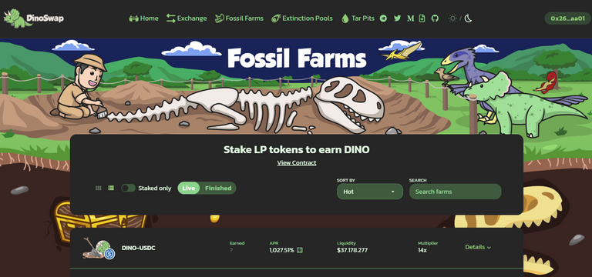Click the 1,027.51% APR value
Screen dimensions: 592x277
[281, 250]
